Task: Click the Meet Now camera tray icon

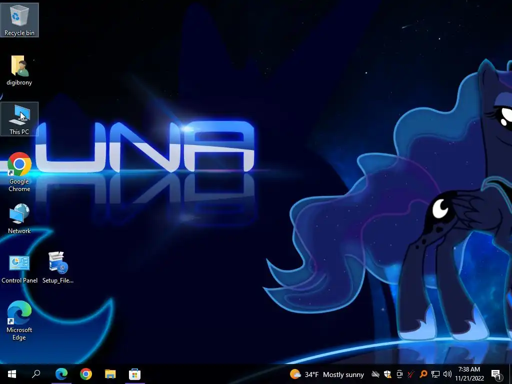Action: coord(399,374)
